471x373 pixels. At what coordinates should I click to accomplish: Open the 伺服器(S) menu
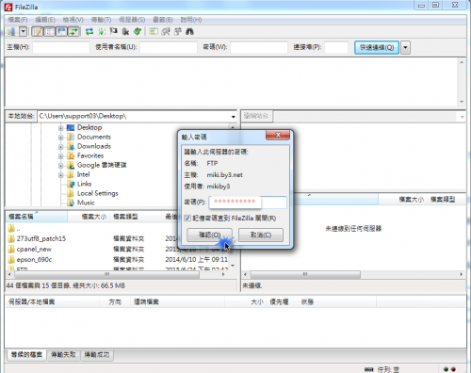pyautogui.click(x=132, y=20)
